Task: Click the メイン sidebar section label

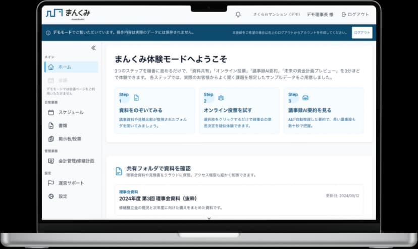Action: [49, 57]
